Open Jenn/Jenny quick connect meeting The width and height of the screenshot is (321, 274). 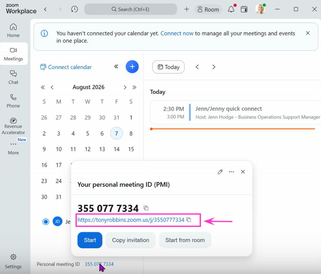235,113
